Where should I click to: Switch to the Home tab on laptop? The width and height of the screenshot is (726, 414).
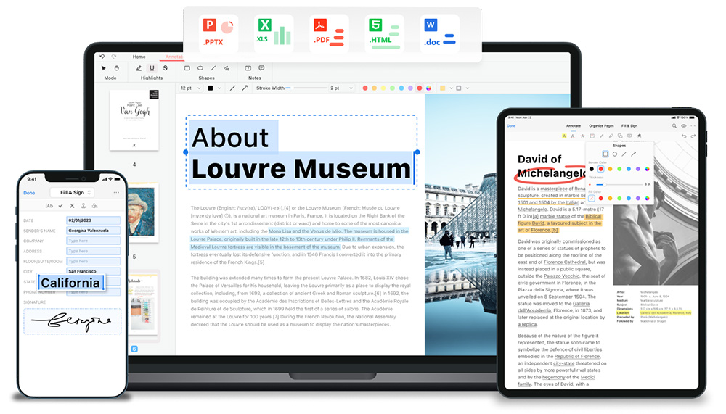(x=139, y=57)
